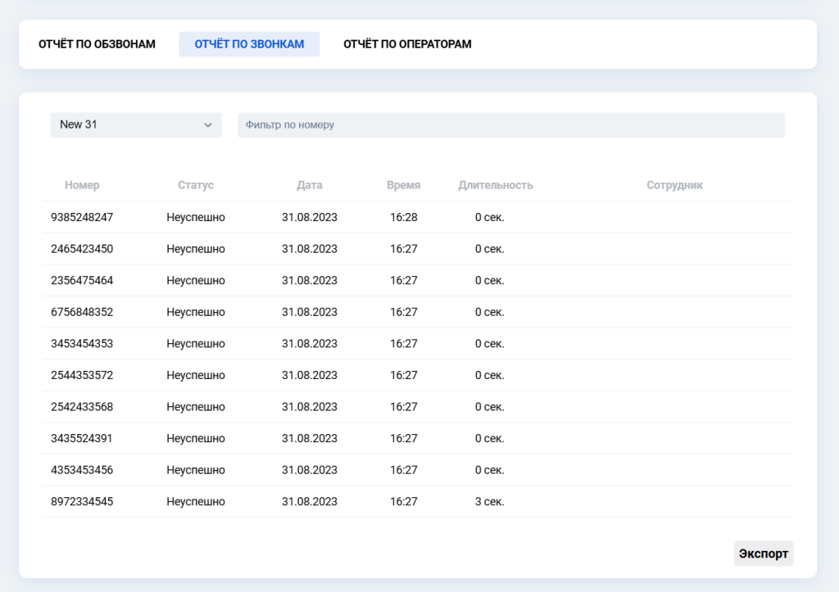Select the row with number 2465423450
This screenshot has height=592, width=839.
click(x=82, y=249)
